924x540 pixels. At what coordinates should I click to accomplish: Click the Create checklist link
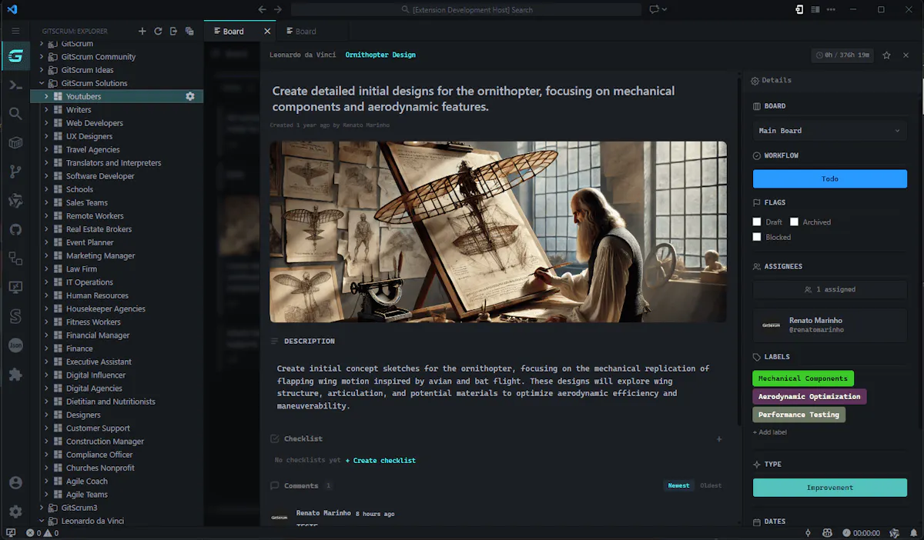point(380,461)
